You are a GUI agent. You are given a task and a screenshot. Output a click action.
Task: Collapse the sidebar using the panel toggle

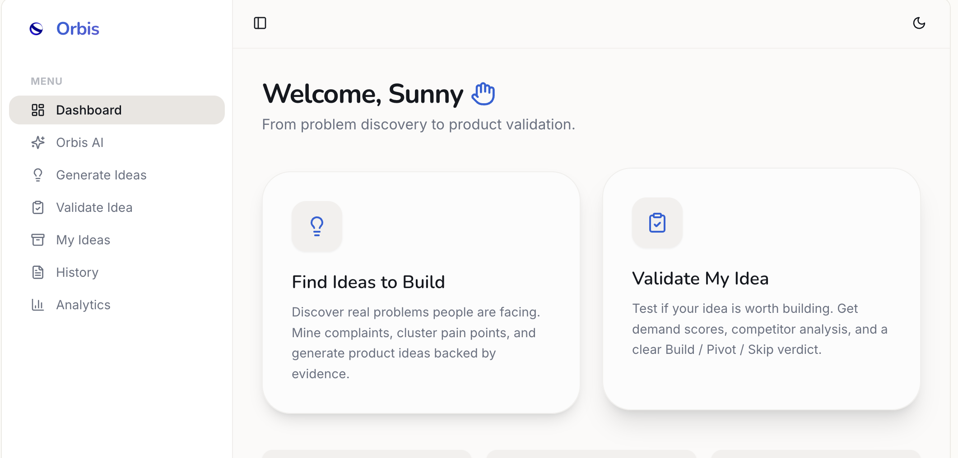260,23
